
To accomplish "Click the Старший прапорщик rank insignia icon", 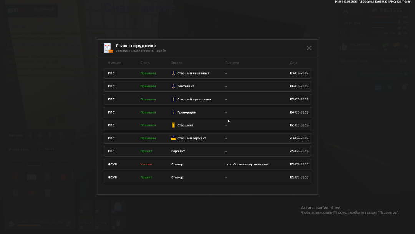I will (173, 99).
